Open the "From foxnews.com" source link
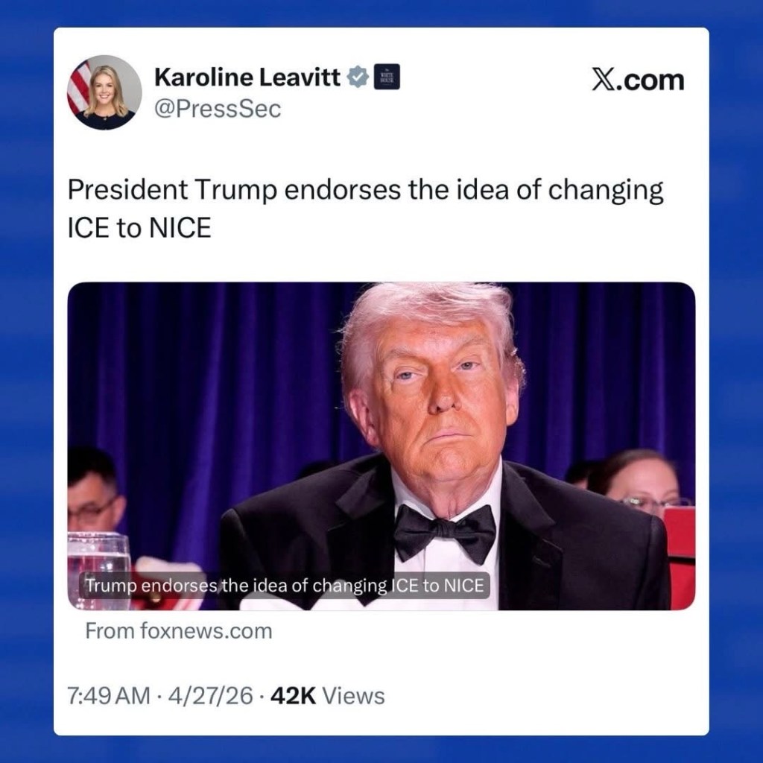763x763 pixels. click(x=179, y=631)
